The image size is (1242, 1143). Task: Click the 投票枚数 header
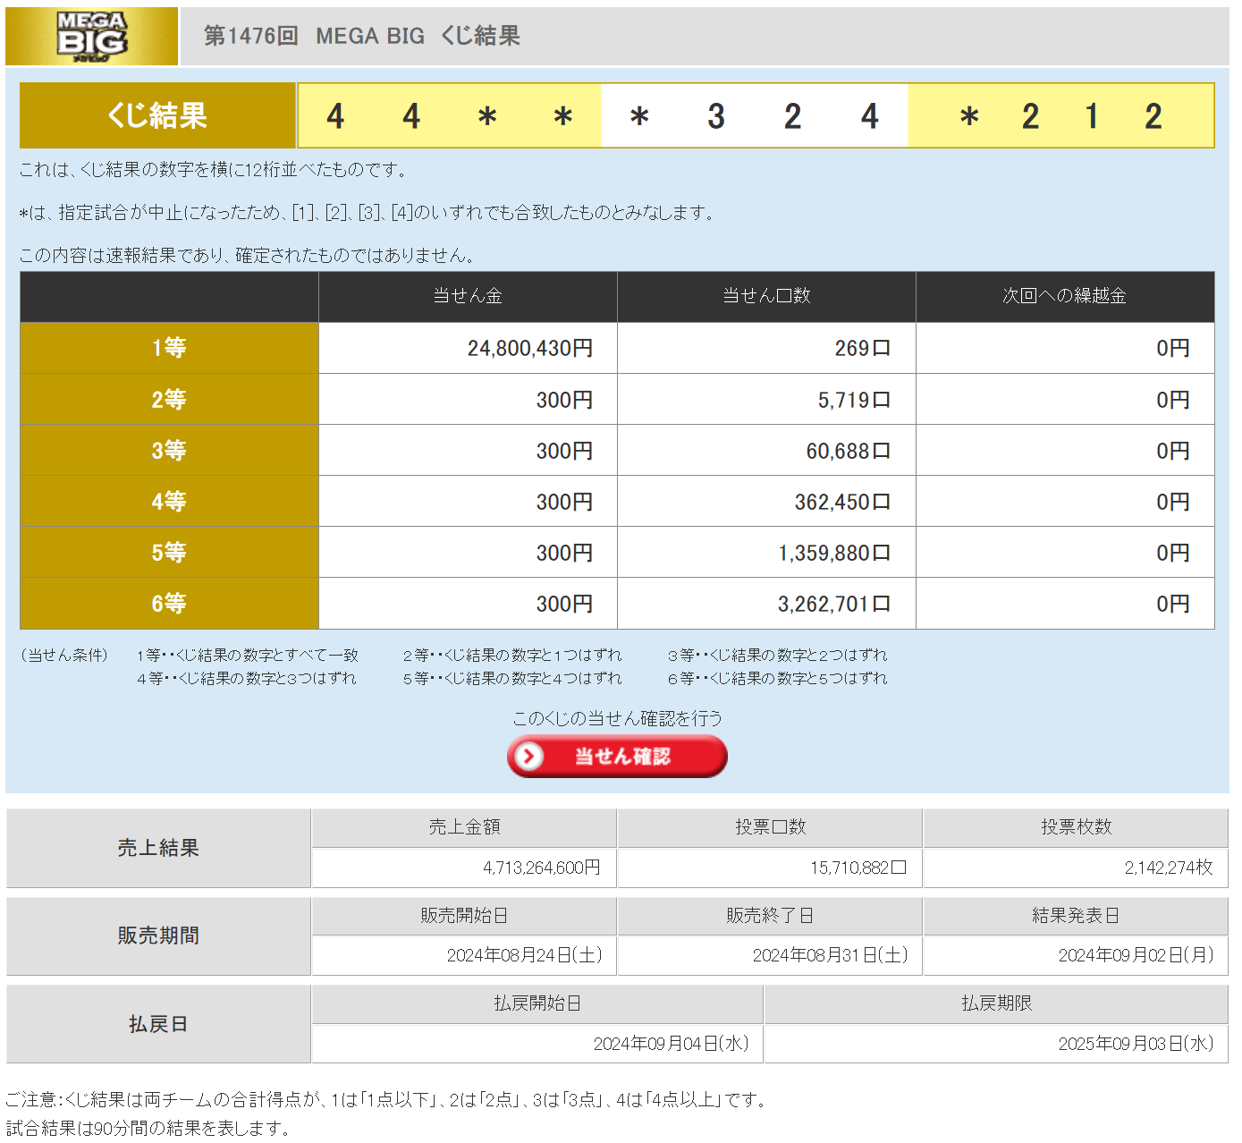click(1076, 827)
